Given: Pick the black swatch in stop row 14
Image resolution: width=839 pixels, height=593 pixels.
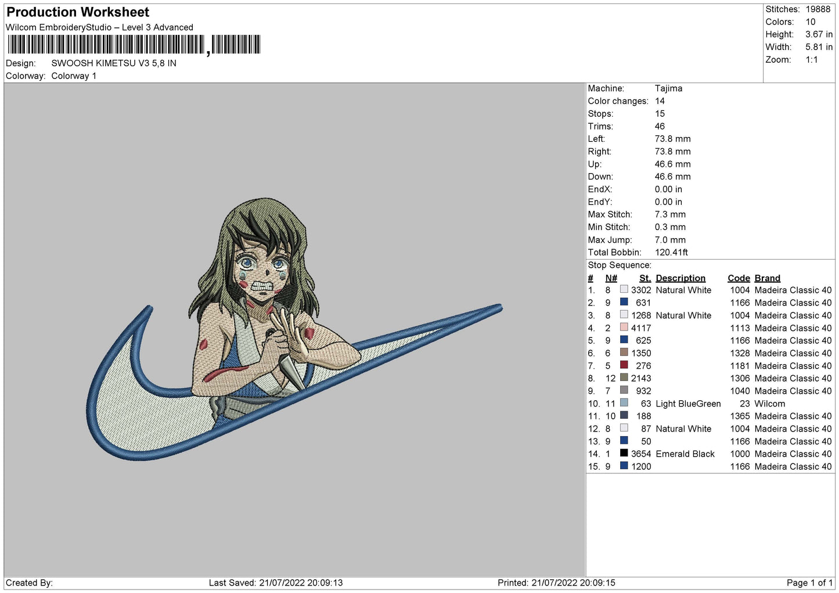Looking at the screenshot, I should point(624,453).
